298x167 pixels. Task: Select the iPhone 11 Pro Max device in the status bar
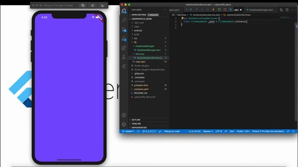click(x=268, y=131)
